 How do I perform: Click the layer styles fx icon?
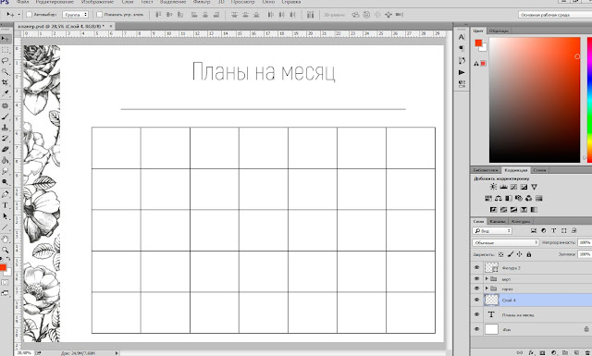pyautogui.click(x=531, y=352)
